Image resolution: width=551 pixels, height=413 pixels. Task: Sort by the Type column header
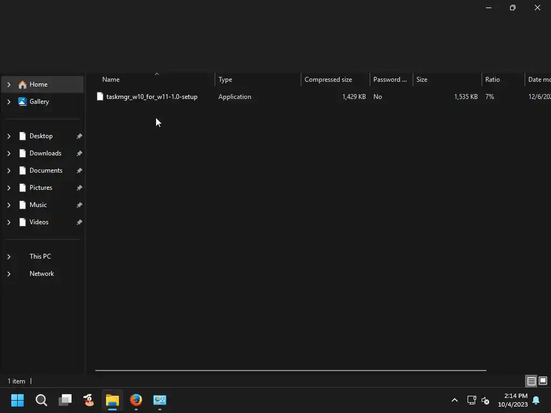point(258,80)
